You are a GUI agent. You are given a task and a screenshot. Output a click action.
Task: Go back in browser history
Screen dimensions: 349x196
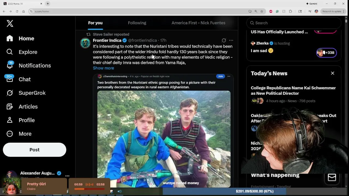coord(4,11)
